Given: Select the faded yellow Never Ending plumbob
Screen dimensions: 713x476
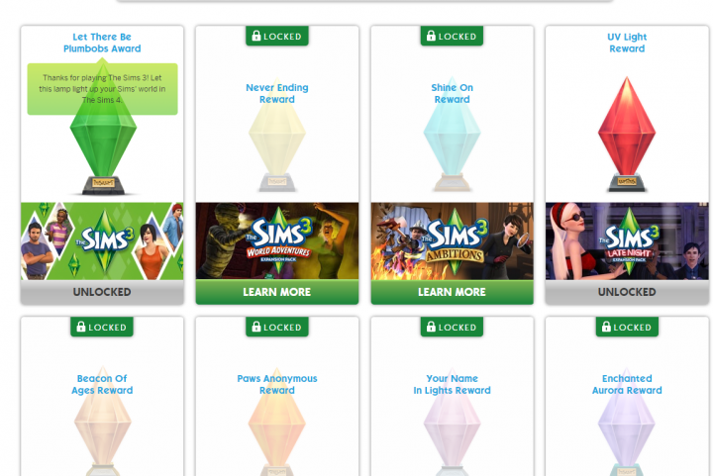Looking at the screenshot, I should (x=277, y=135).
